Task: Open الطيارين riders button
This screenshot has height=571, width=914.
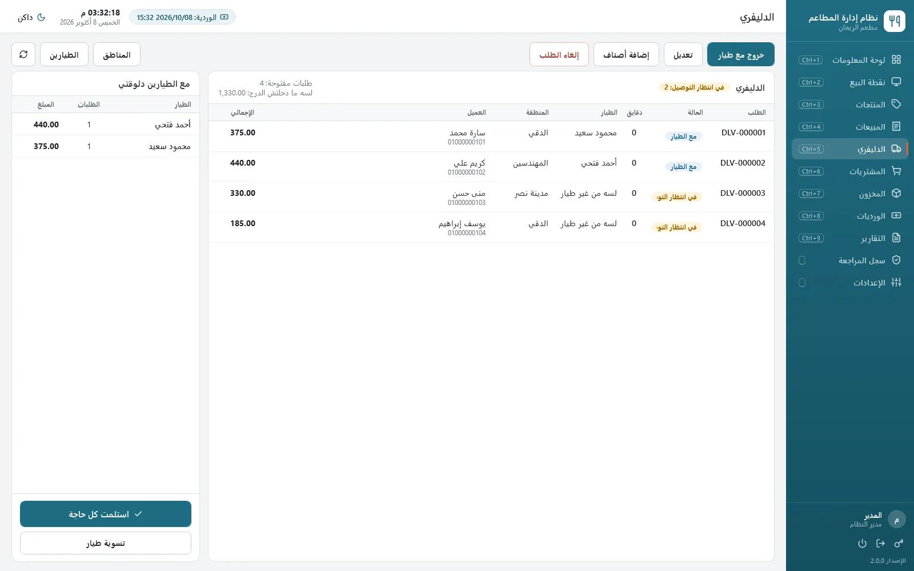Action: coord(64,54)
